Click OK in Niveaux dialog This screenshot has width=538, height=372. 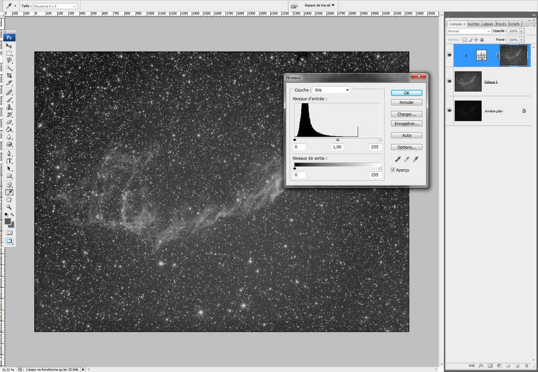point(407,93)
